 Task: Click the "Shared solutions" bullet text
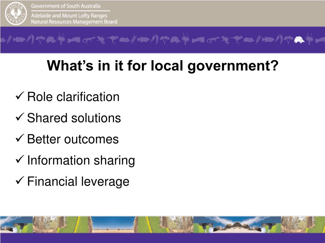74,118
